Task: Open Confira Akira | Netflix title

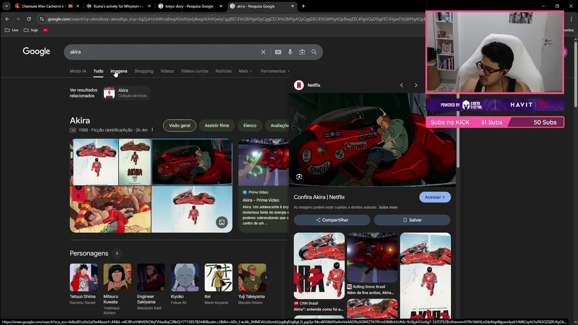Action: point(319,197)
